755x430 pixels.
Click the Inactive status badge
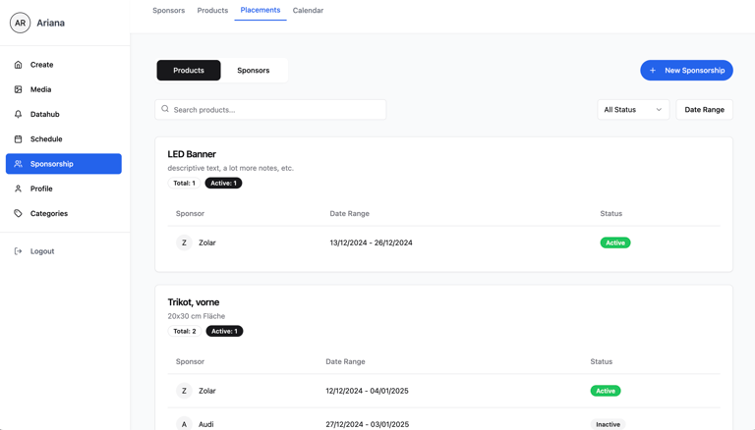tap(608, 424)
